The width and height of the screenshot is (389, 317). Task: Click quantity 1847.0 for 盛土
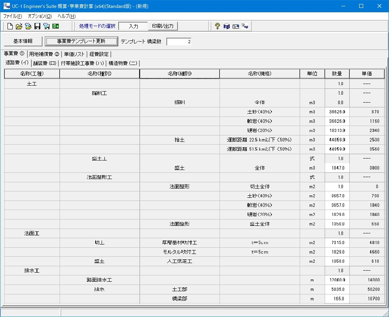[x=337, y=168]
